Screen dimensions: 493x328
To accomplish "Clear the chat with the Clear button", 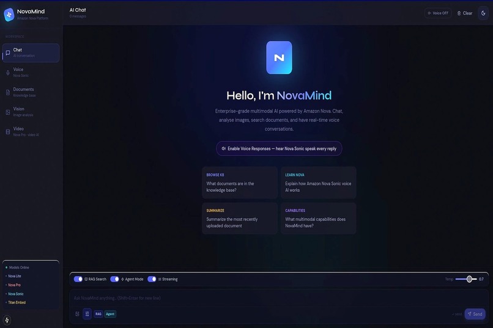I will tap(465, 13).
